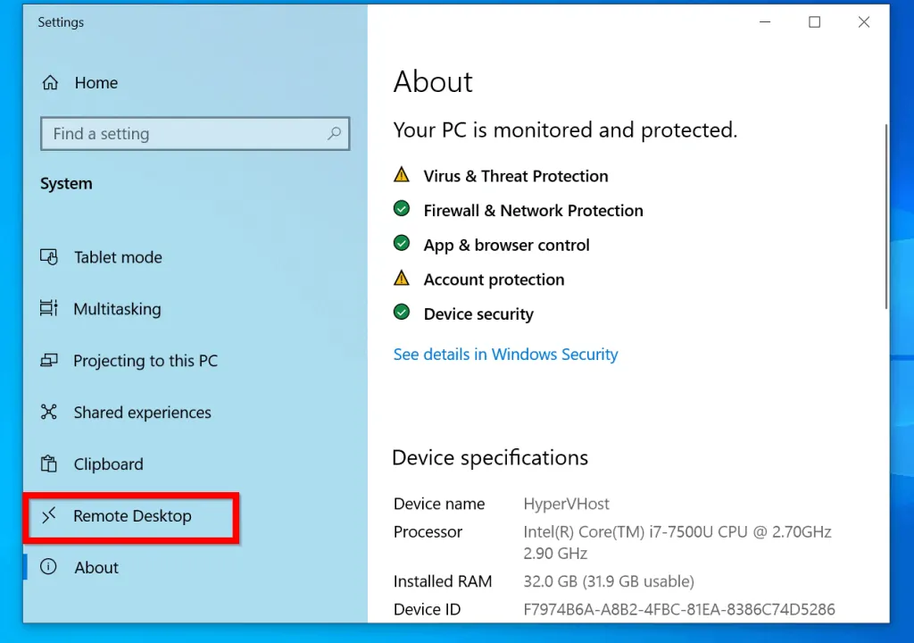
Task: Click the Multitasking icon in sidebar
Action: point(49,309)
